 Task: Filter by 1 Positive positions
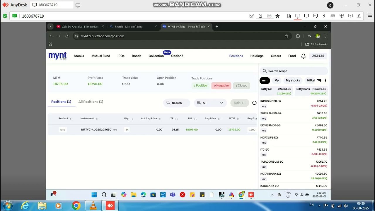(200, 86)
